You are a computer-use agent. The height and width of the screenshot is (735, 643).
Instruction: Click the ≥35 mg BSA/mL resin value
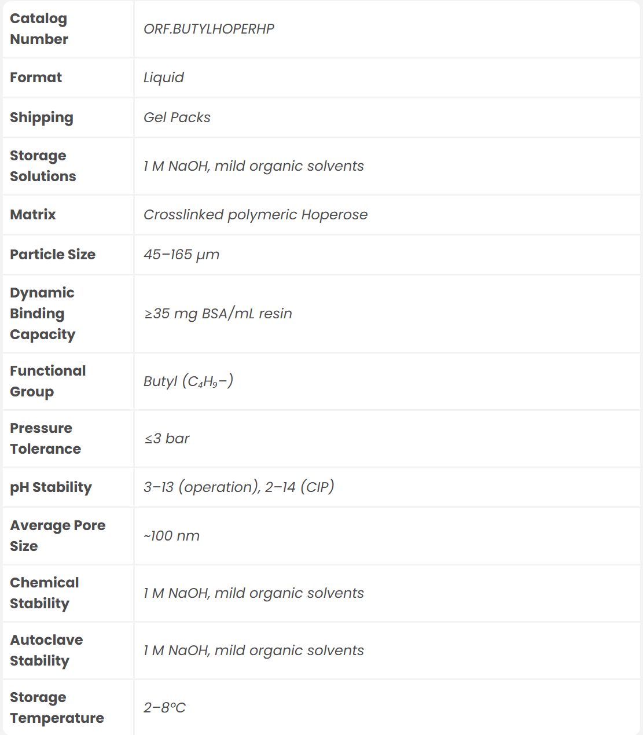(218, 314)
